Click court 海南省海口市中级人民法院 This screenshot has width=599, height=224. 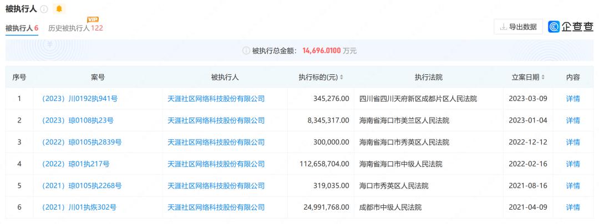point(401,164)
